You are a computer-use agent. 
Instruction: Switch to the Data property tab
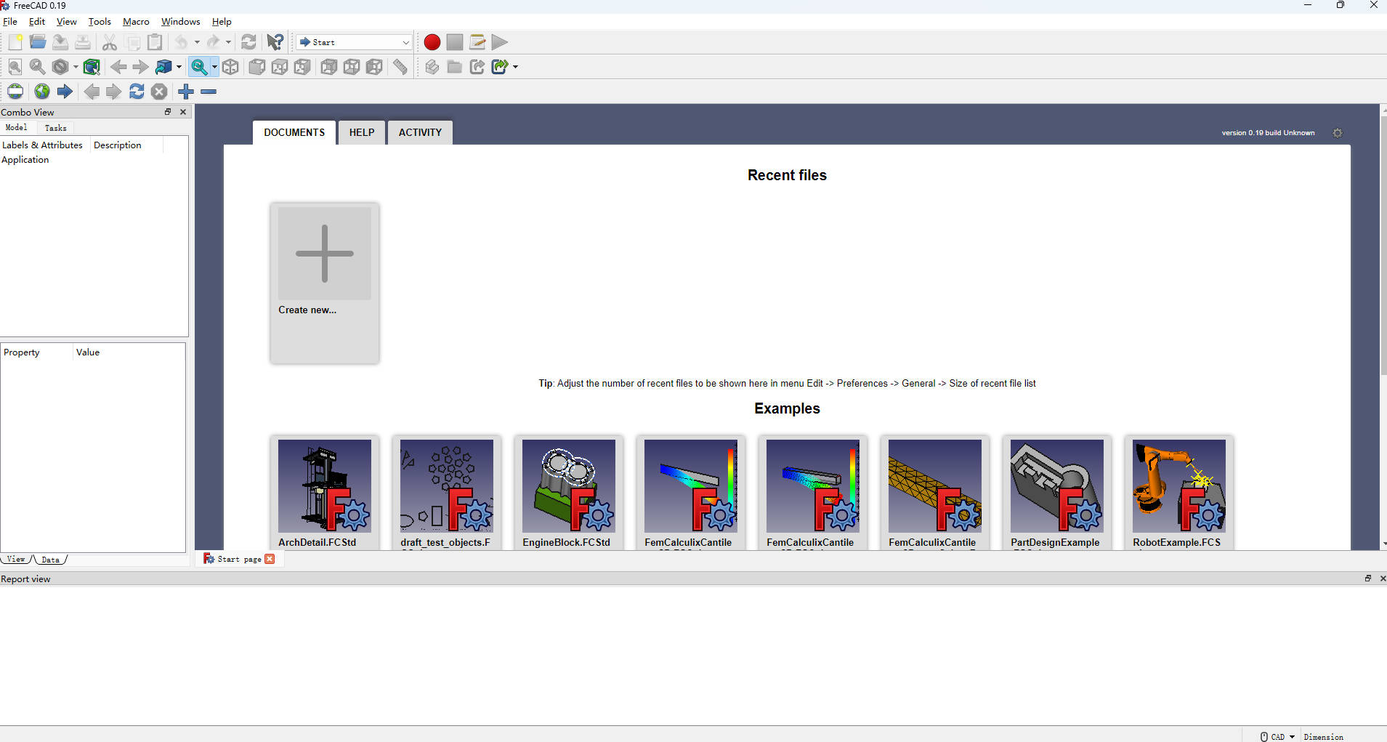point(51,560)
